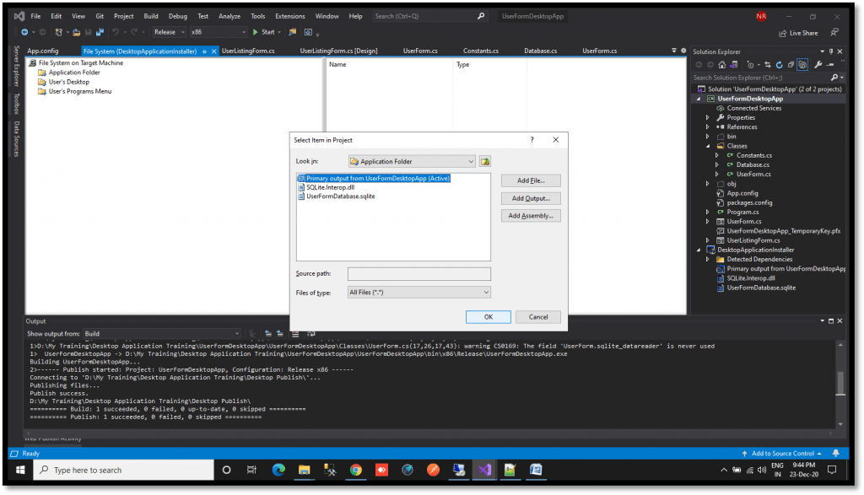Click Go to Next Message in Output
This screenshot has width=864, height=495.
(280, 334)
